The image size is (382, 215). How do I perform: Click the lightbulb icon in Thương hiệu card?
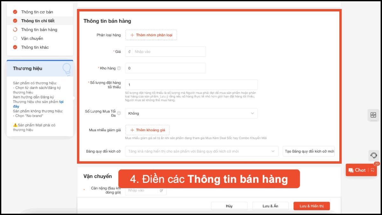point(66,69)
